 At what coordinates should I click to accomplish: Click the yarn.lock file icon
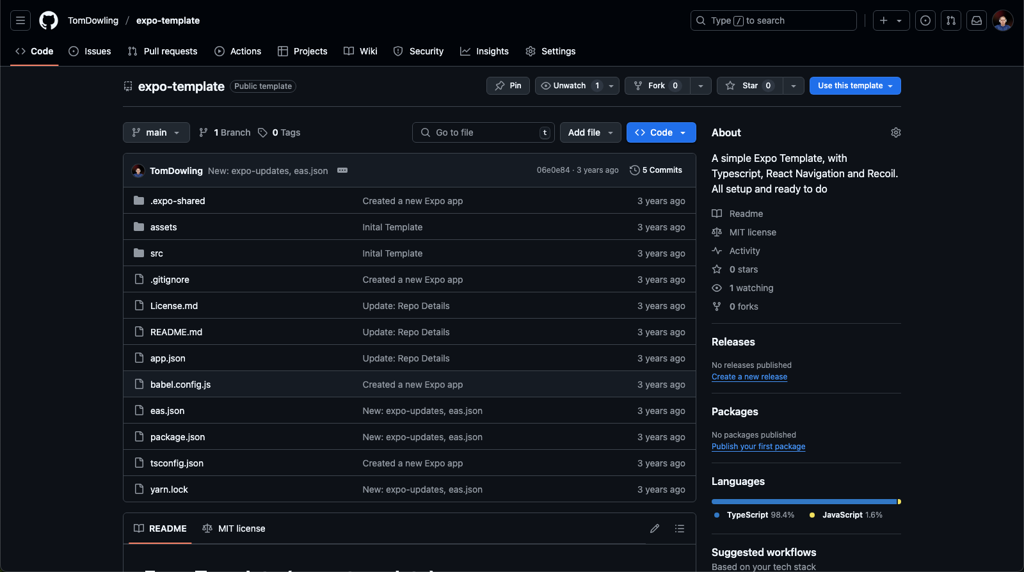(x=139, y=489)
